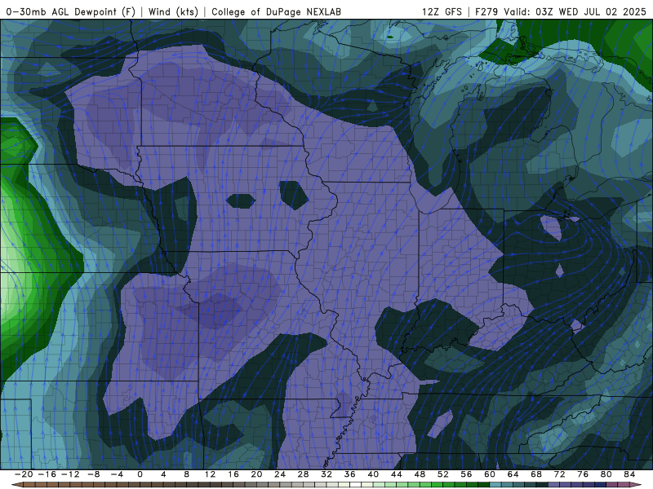Click the 4 legend label
This screenshot has height=489, width=653.
[163, 474]
